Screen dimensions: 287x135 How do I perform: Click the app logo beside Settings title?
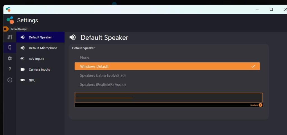coord(10,20)
